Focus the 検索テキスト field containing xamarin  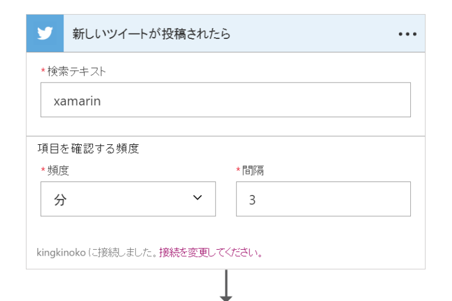point(225,100)
